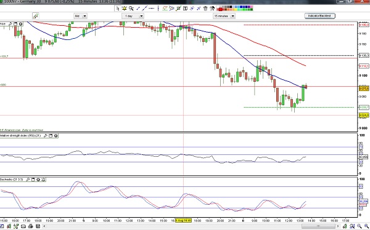Select the text annotation tool
The image size is (370, 230).
point(185,9)
